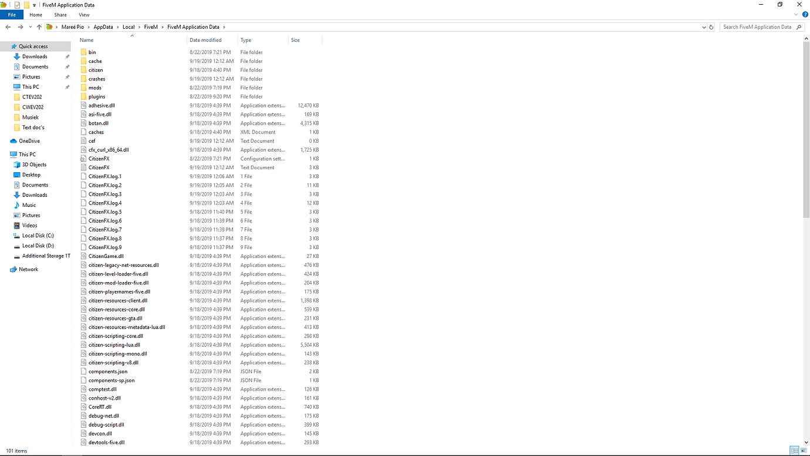Viewport: 810px width, 456px height.
Task: Open the Customize Quick Access Toolbar dropdown
Action: [x=34, y=5]
